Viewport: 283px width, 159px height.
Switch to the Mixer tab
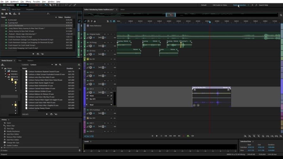pyautogui.click(x=123, y=10)
